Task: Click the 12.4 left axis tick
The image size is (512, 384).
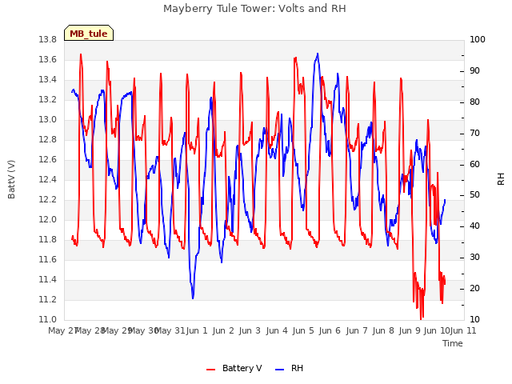Action: (48, 179)
